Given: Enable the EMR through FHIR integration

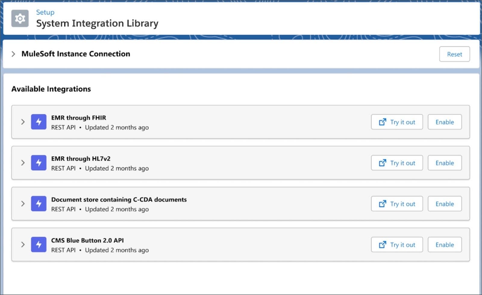Looking at the screenshot, I should click(445, 122).
